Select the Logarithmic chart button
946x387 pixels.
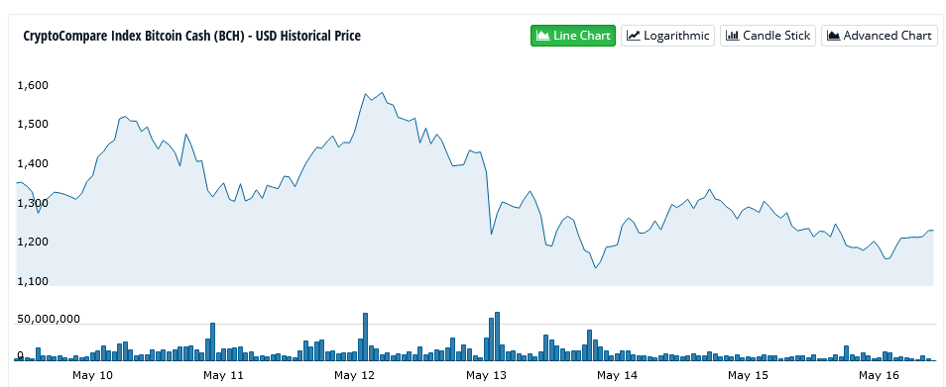pos(667,36)
